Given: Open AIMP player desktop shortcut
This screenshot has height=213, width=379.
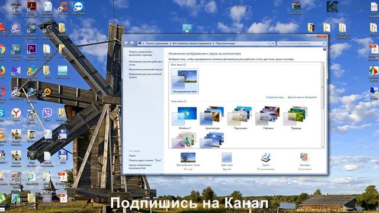Looking at the screenshot, I should [47, 92].
